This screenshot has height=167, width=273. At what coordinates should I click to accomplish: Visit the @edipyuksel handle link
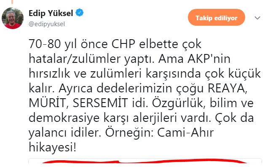tap(47, 24)
